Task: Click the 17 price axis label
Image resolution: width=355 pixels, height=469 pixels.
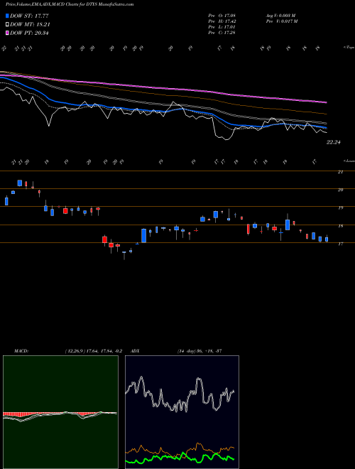Action: (340, 244)
